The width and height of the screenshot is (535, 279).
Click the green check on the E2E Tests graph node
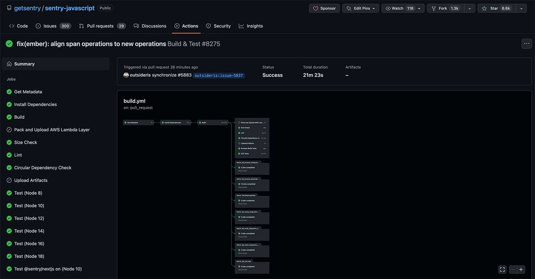pyautogui.click(x=239, y=154)
